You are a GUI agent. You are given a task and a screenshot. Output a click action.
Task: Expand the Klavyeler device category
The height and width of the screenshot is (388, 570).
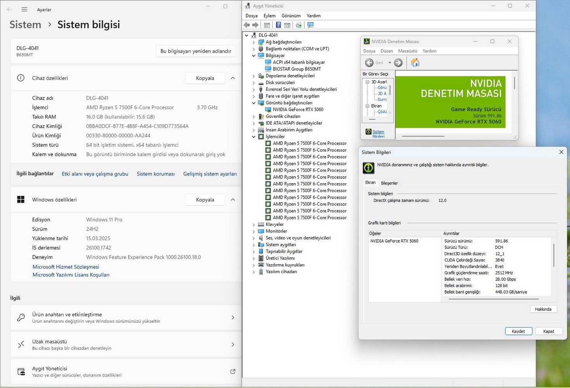tap(254, 225)
